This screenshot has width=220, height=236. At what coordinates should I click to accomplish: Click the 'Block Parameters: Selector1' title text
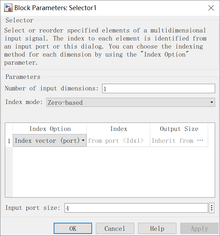point(55,8)
